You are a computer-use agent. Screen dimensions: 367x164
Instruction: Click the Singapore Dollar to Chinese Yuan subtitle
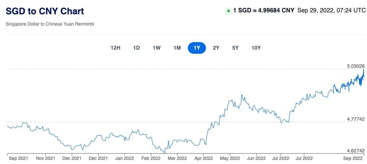coord(50,24)
